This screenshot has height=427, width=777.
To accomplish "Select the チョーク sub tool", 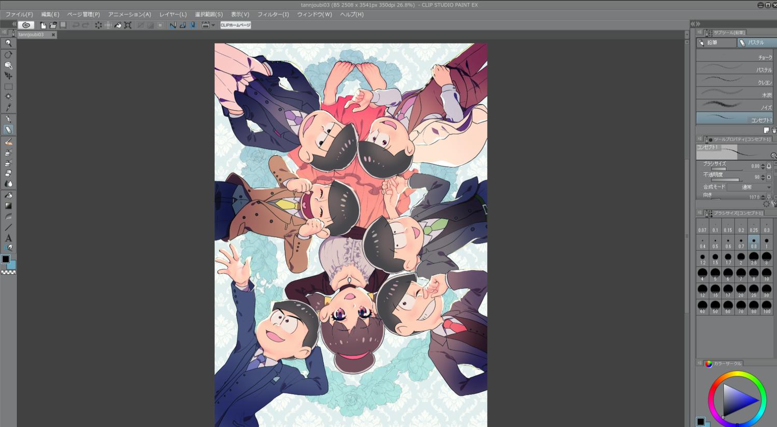I will click(x=735, y=56).
